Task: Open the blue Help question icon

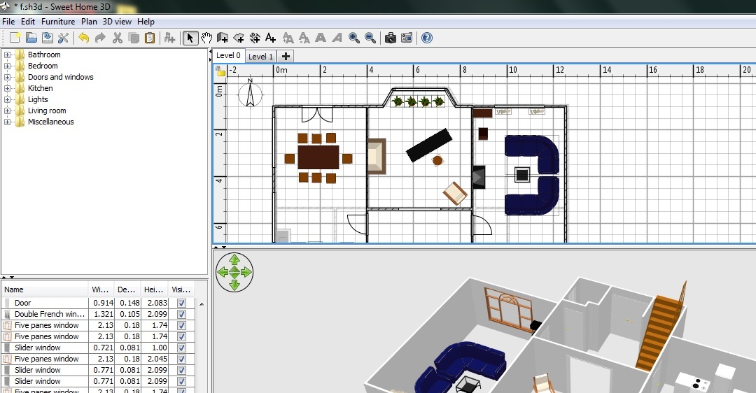Action: [427, 38]
